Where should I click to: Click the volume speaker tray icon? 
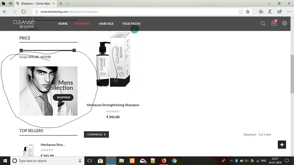tap(247, 161)
